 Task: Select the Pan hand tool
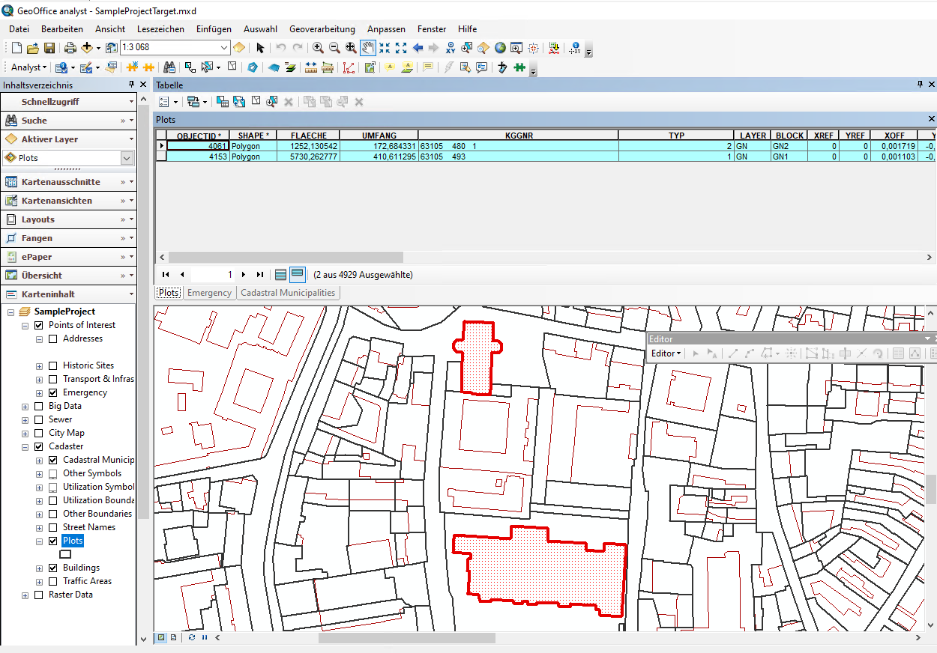367,48
